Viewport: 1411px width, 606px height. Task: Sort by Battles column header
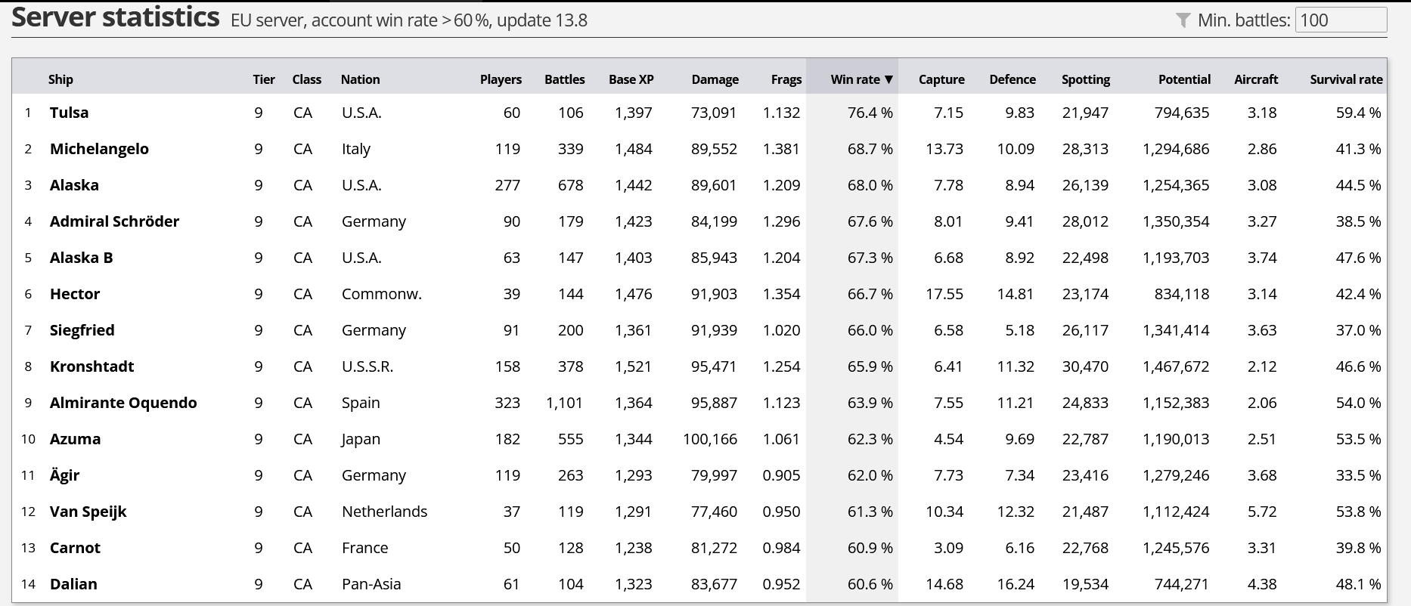point(565,79)
